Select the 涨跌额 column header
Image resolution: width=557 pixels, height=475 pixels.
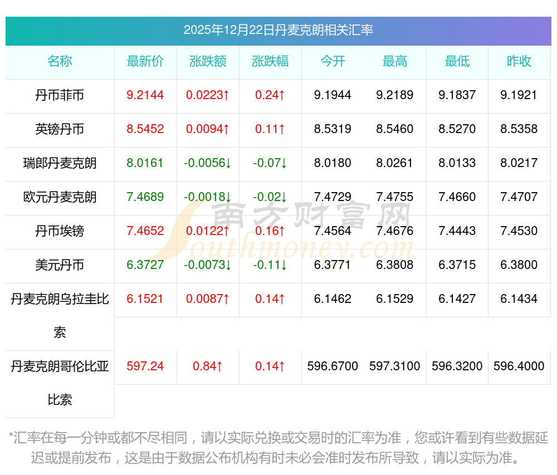pos(208,61)
